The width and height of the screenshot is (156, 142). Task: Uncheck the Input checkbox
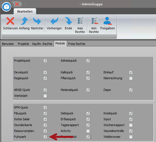[131, 119]
